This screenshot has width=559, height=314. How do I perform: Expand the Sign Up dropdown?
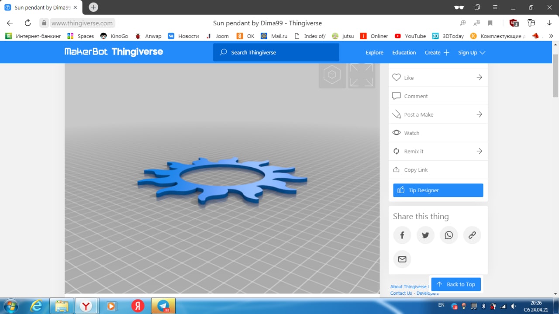[472, 52]
